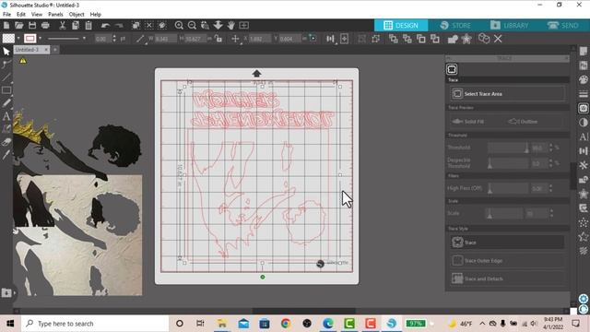Expand line style dropdown
590x332 pixels.
[84, 39]
